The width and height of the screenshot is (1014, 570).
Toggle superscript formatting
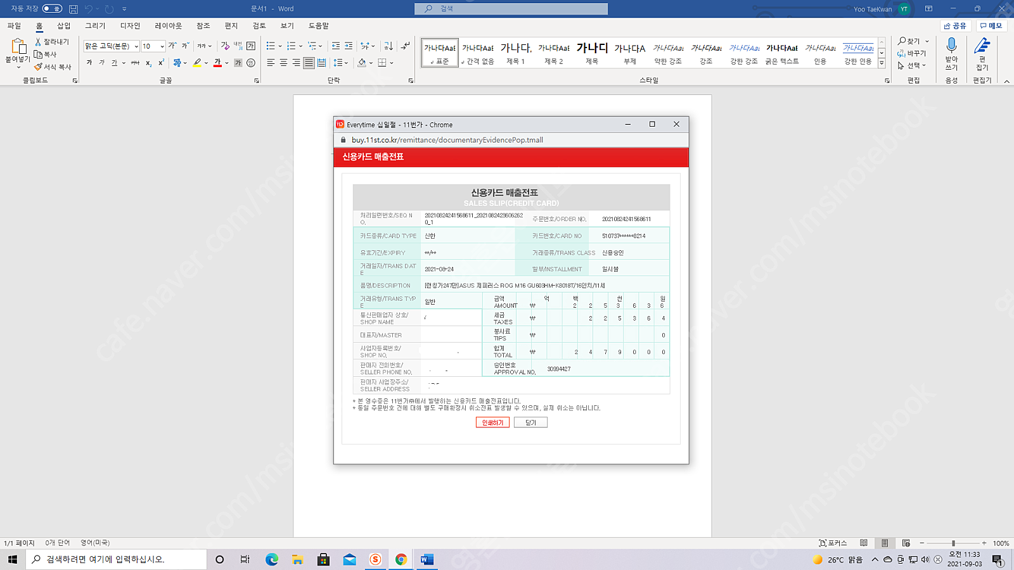[x=161, y=63]
